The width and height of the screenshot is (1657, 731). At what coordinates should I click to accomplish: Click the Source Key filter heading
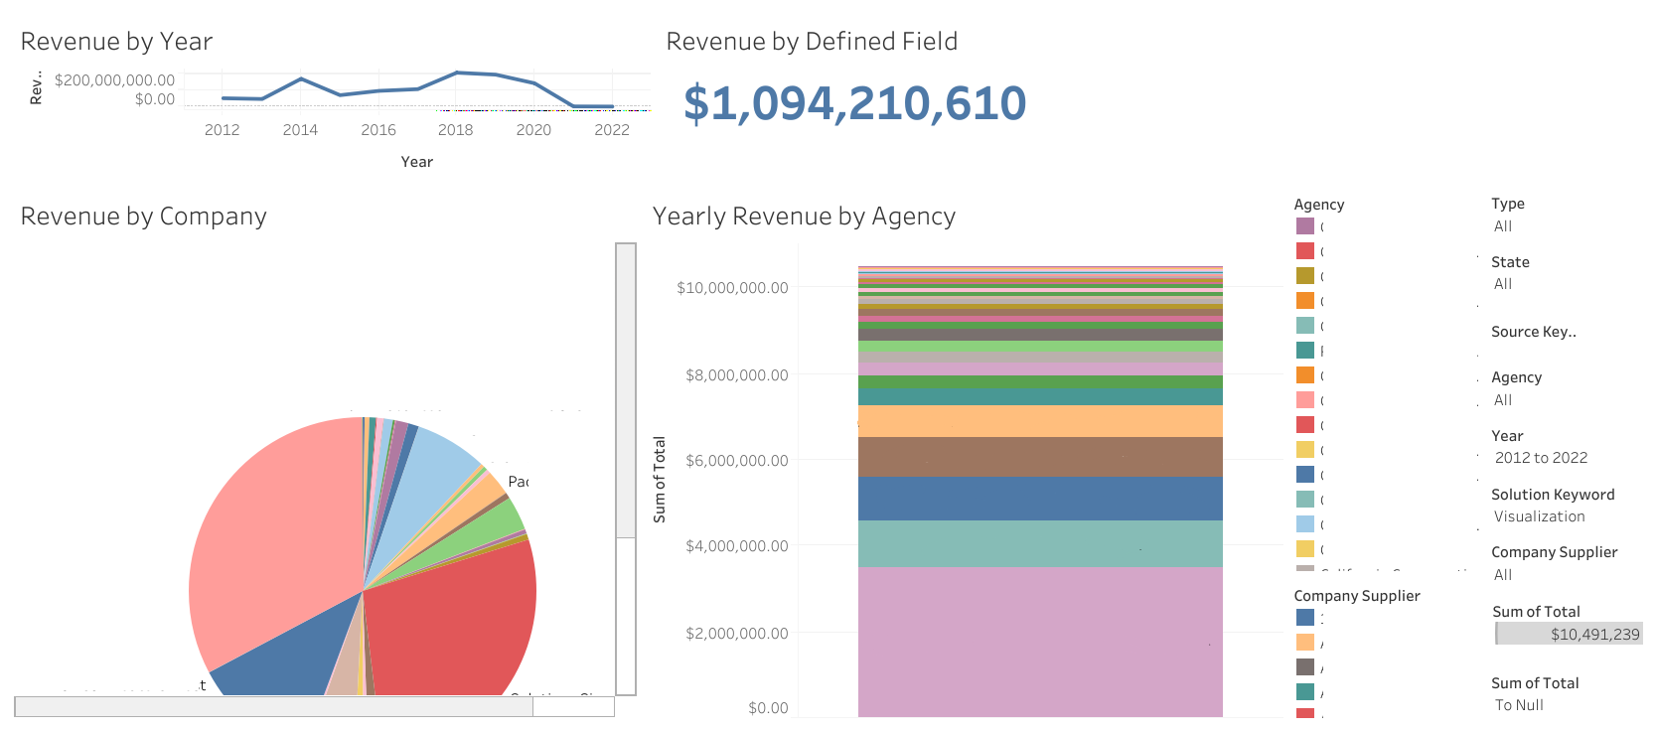pyautogui.click(x=1533, y=332)
